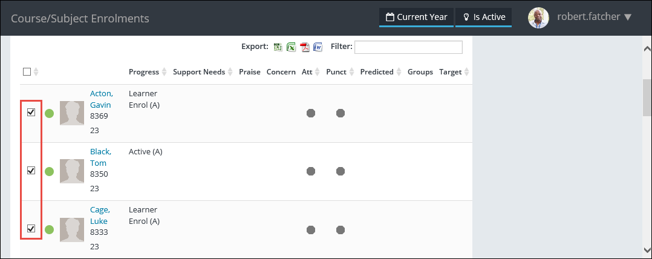Select the Is Active tab
Screen dimensions: 652x259
484,18
